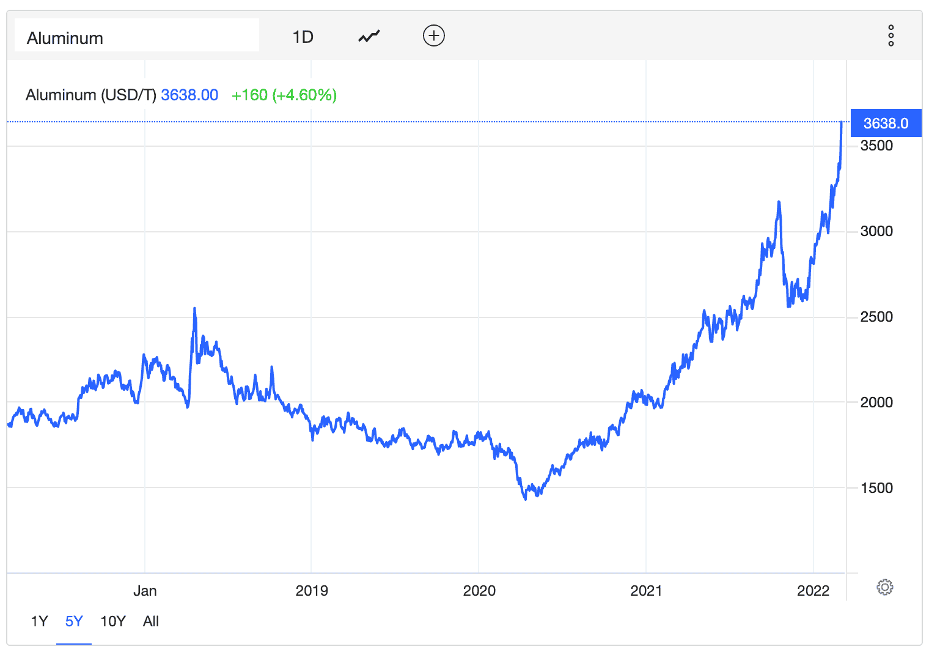Click the 2000 price axis label
This screenshot has width=929, height=652.
tap(876, 402)
